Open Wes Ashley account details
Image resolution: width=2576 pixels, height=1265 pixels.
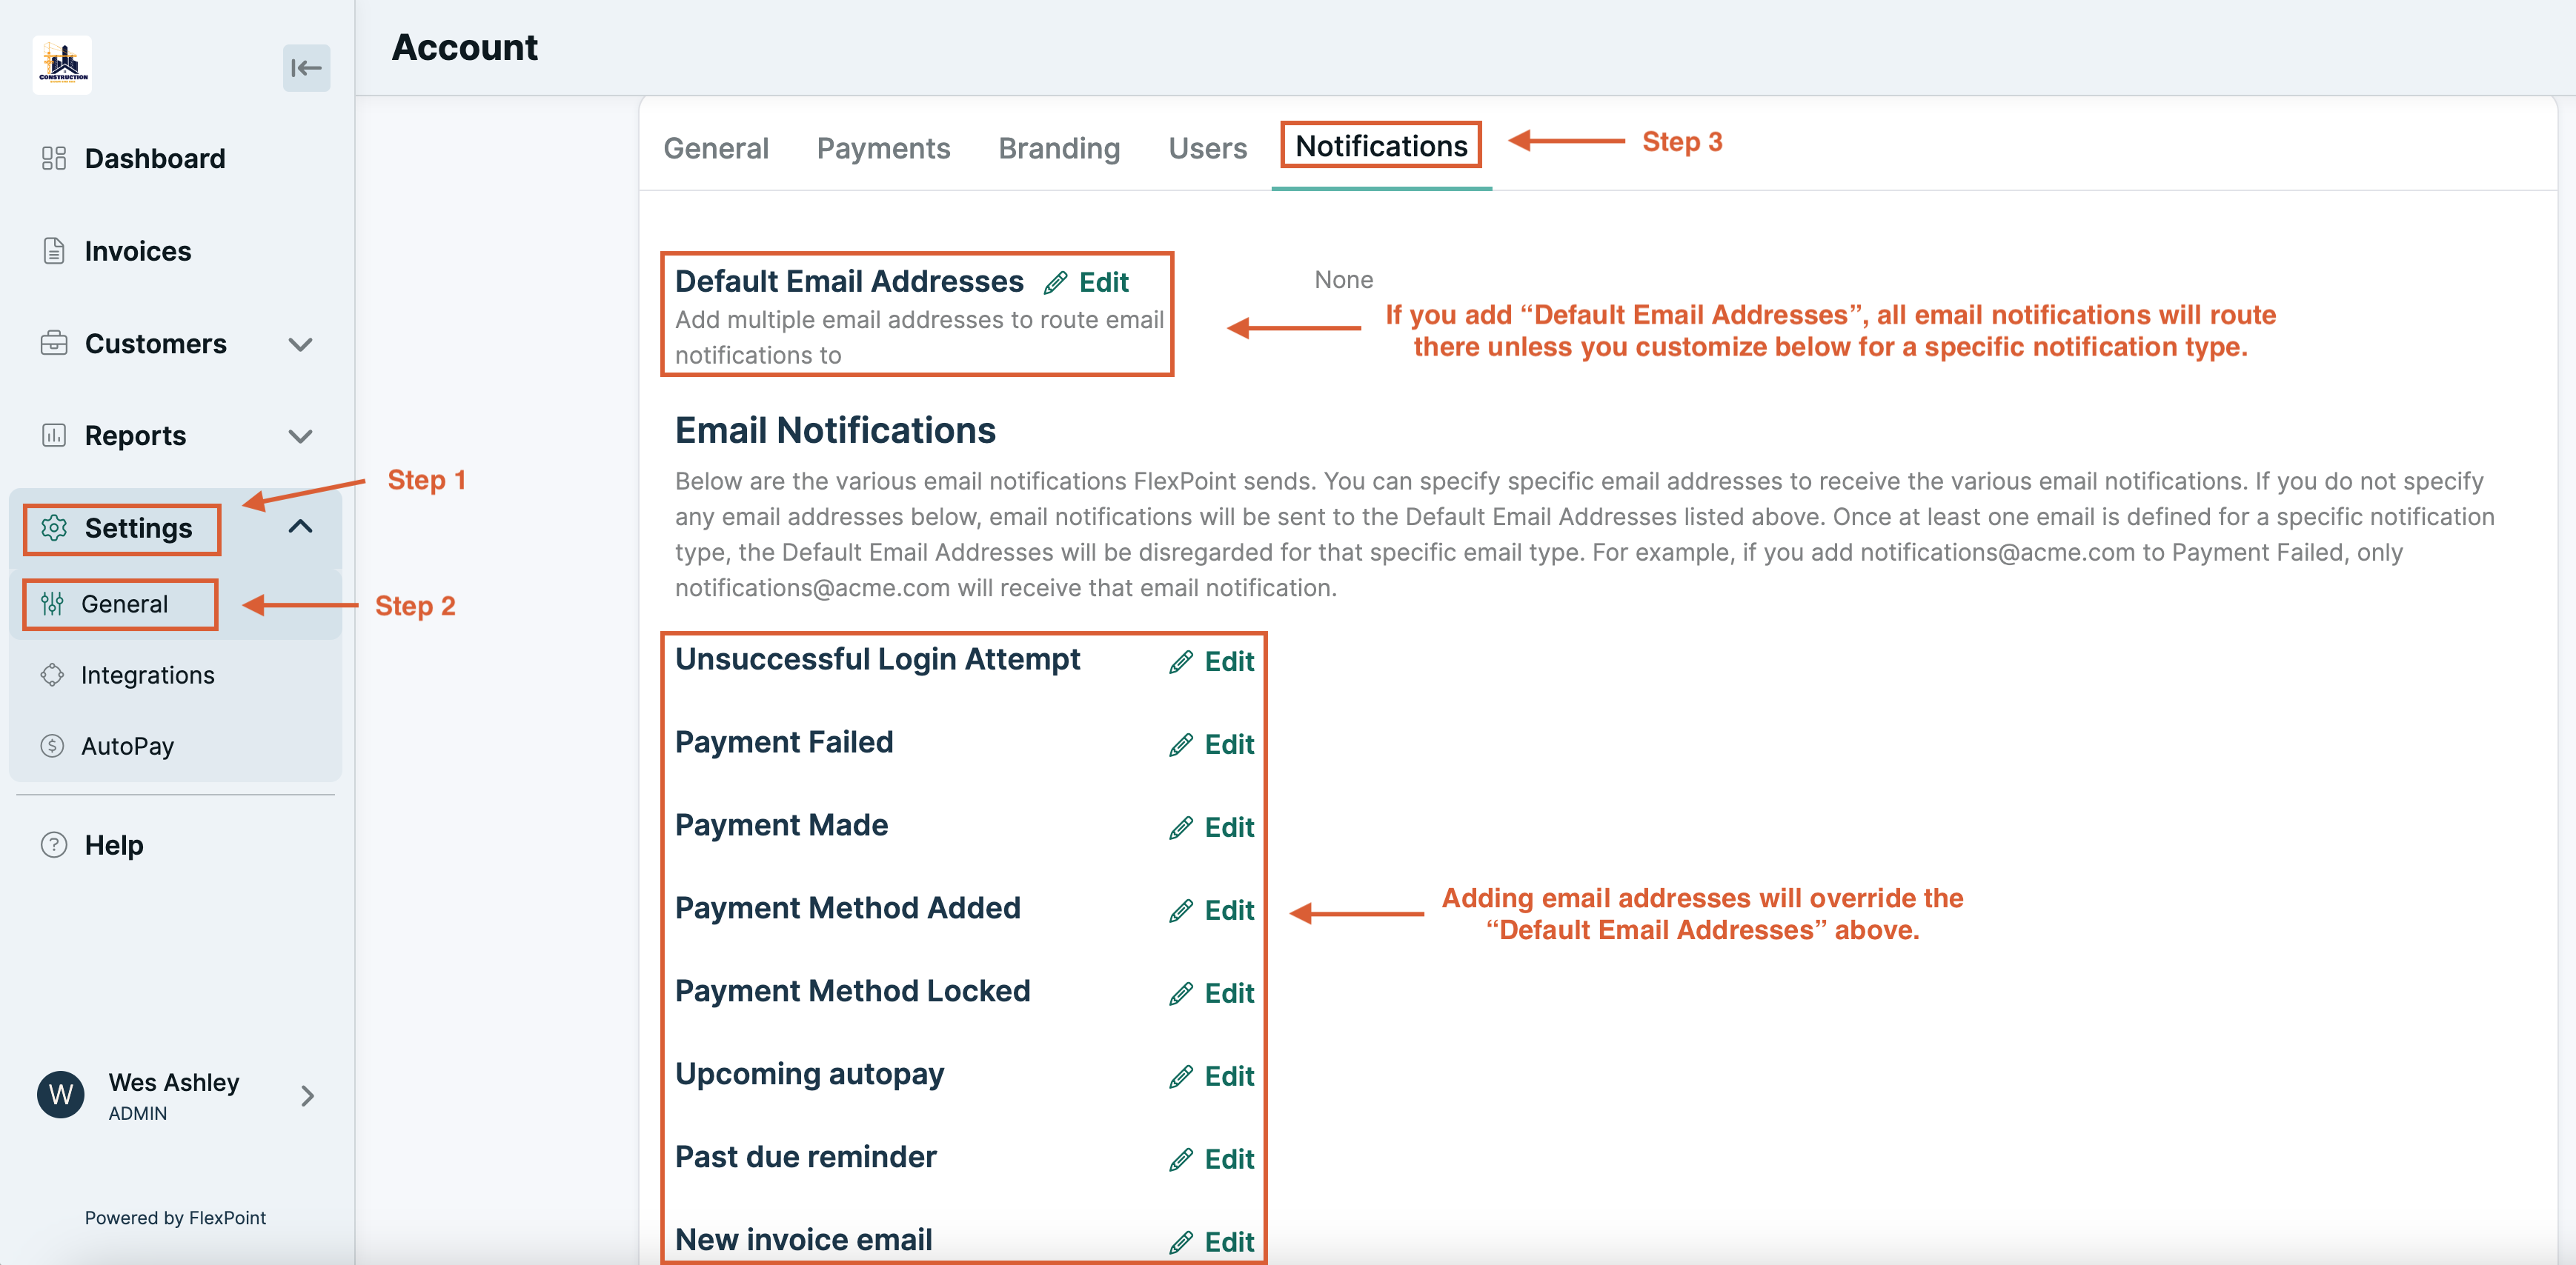173,1094
